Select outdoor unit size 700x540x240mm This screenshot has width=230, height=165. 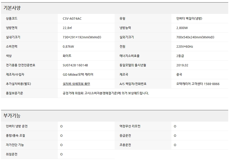click(x=195, y=37)
